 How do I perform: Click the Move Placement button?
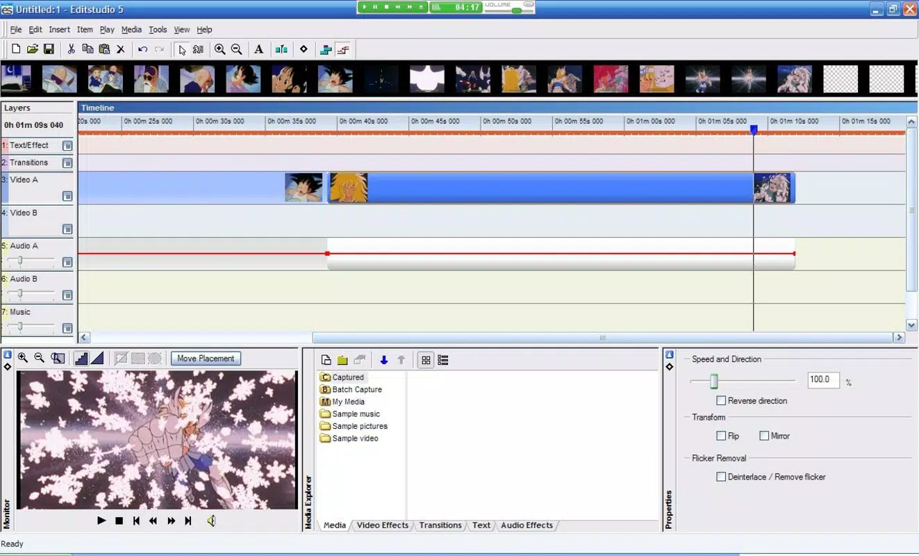tap(206, 359)
